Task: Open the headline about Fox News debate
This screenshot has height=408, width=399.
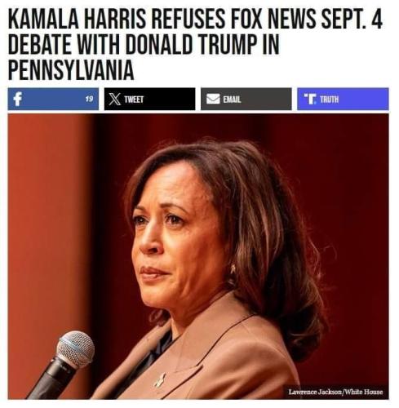Action: (x=195, y=45)
